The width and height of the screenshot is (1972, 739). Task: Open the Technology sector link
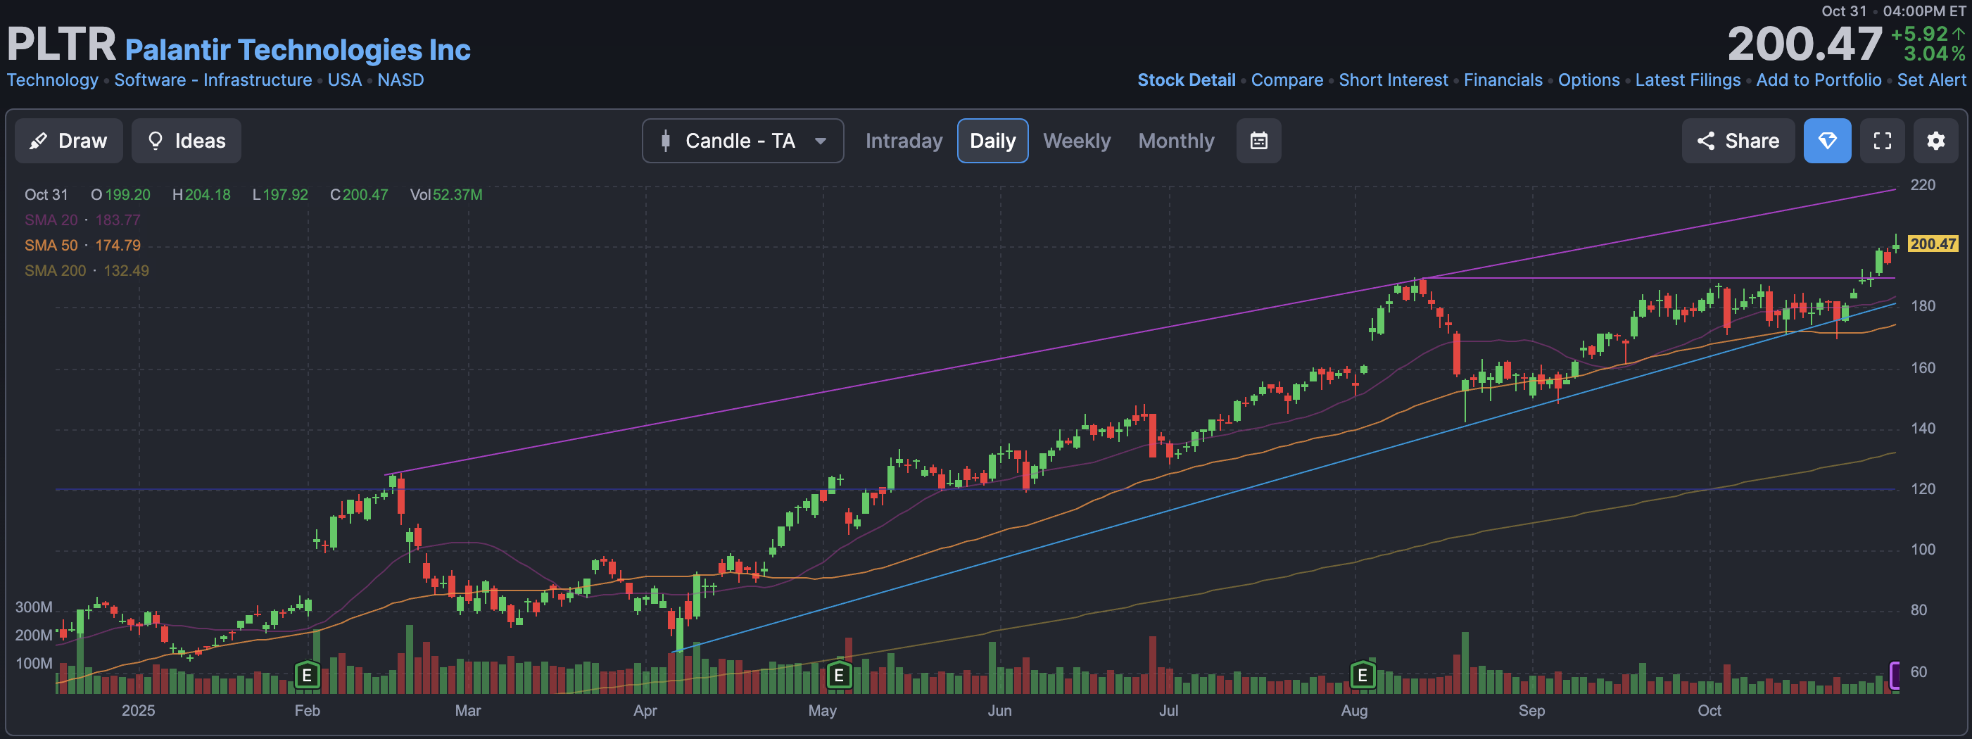coord(52,80)
